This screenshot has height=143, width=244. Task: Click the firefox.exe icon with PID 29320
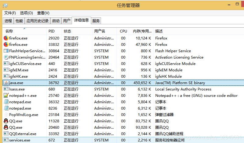(6, 38)
